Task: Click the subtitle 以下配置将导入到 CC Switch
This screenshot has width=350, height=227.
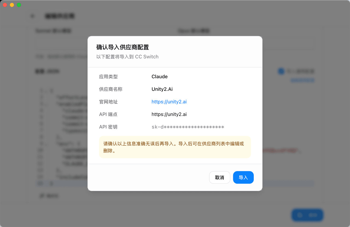Action: tap(127, 57)
